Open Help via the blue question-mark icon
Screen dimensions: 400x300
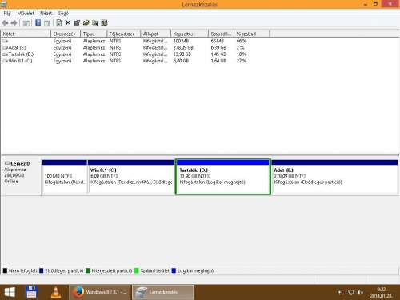38,22
